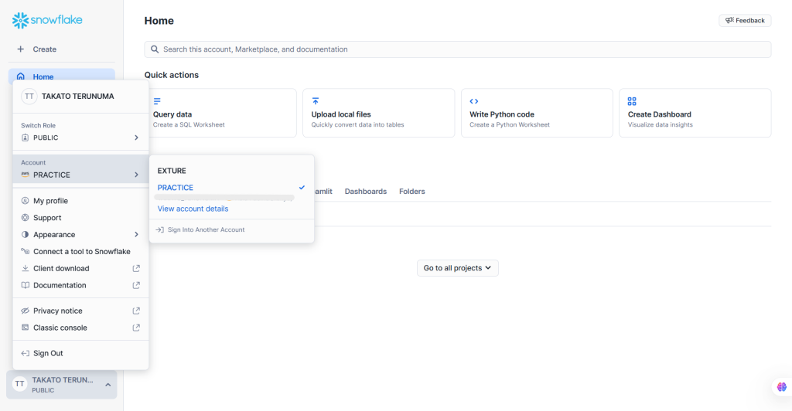Click the Home item in sidebar
Image resolution: width=792 pixels, height=411 pixels.
pyautogui.click(x=62, y=76)
